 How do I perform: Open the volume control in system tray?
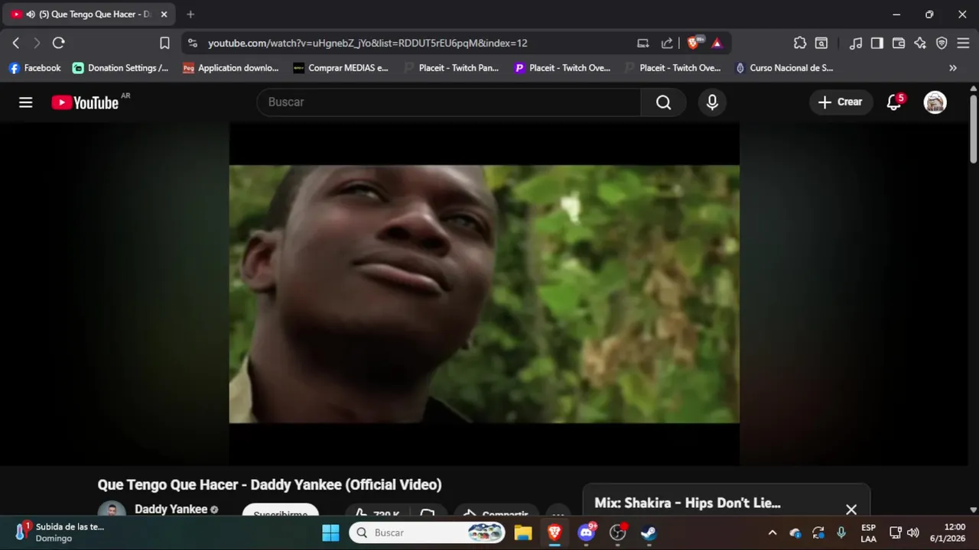pyautogui.click(x=913, y=532)
